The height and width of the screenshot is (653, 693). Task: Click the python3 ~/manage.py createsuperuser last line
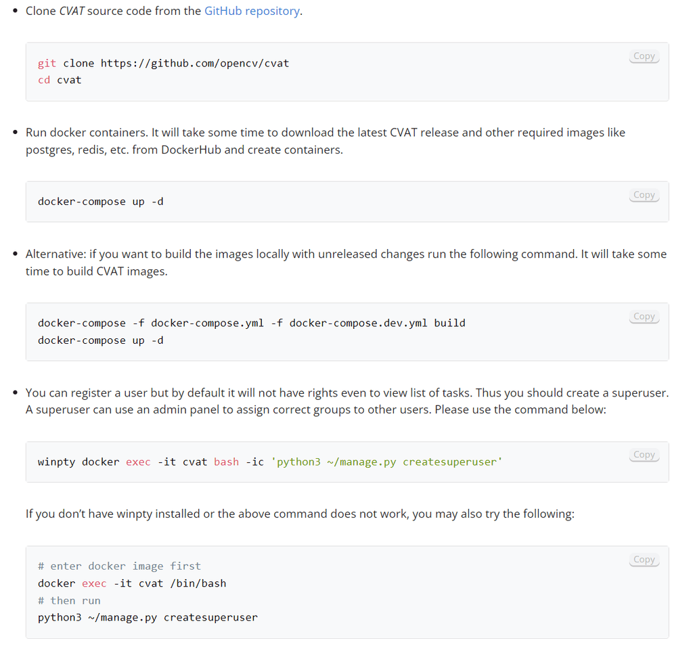148,618
